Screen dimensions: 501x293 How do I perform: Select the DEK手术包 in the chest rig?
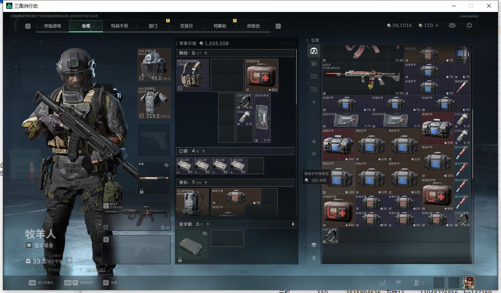coord(262,118)
